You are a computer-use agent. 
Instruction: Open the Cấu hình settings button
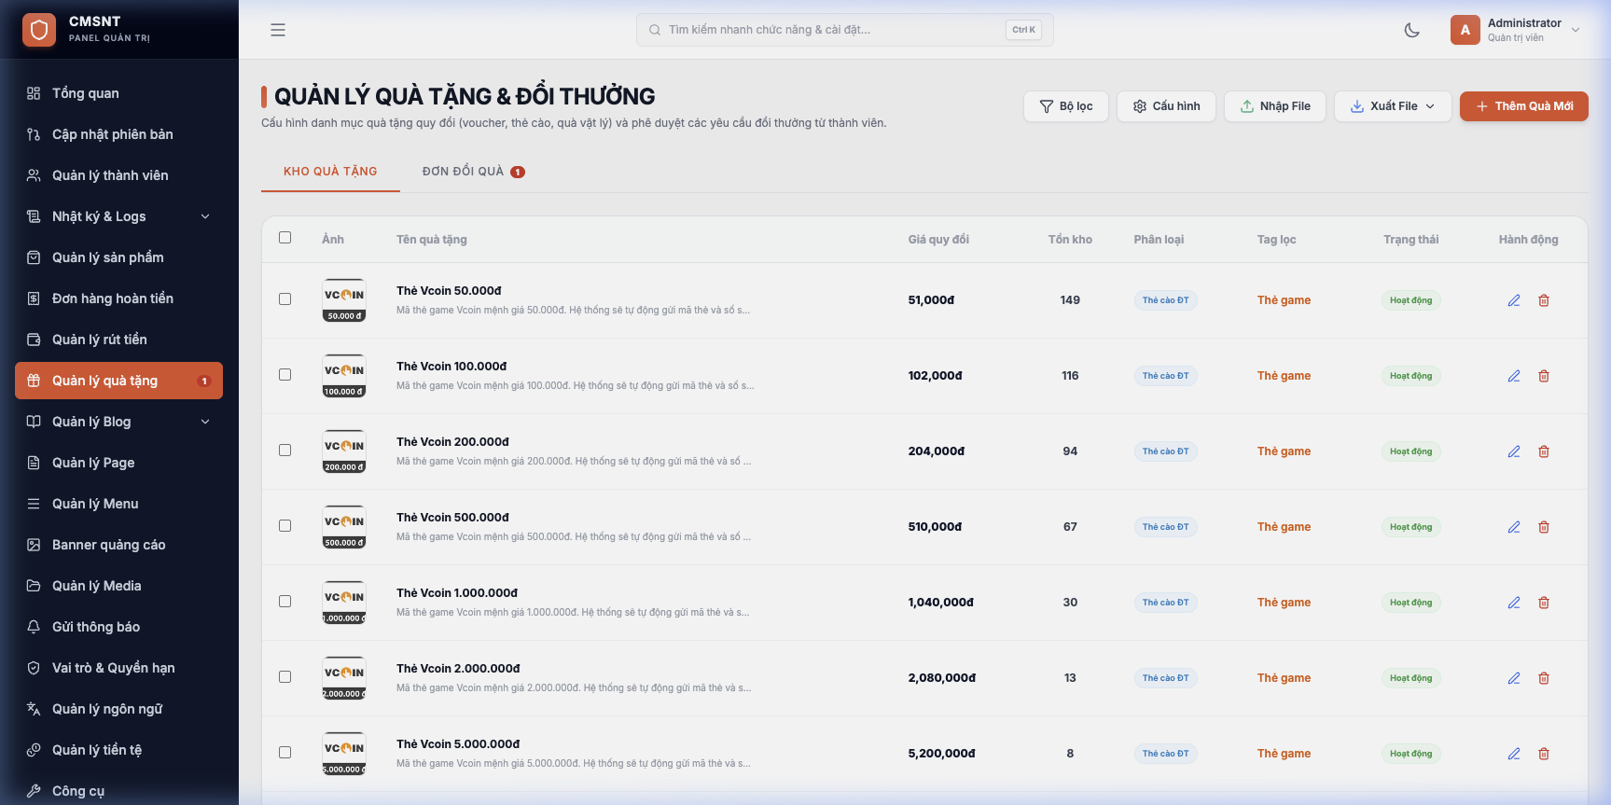click(x=1166, y=106)
